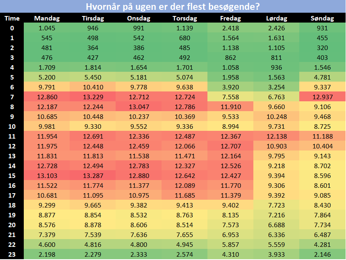Viewport: 346px width, 260px height.
Task: Click the Fredag cell with value 12.707
Action: [230, 146]
